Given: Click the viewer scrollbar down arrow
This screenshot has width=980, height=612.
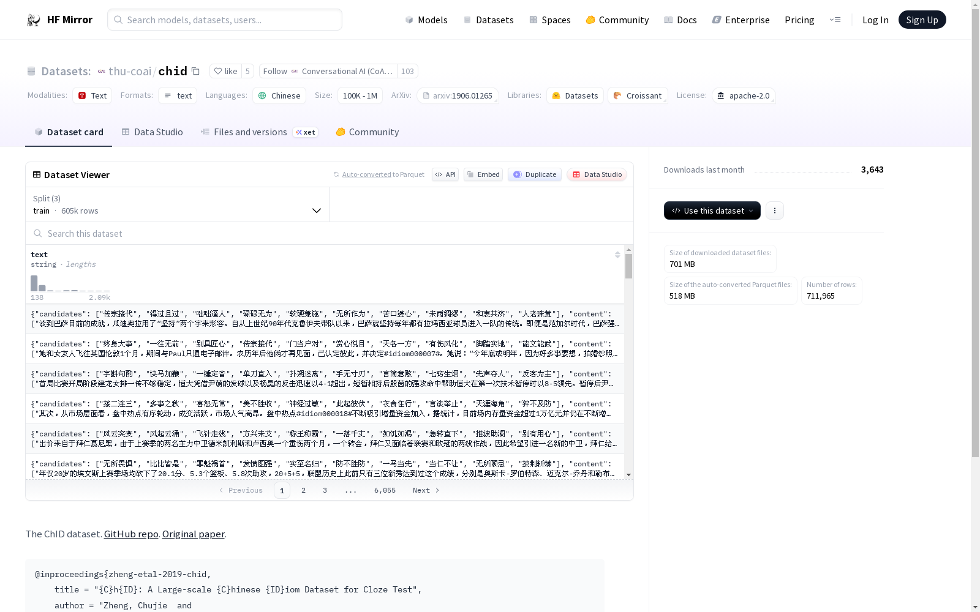Looking at the screenshot, I should (x=628, y=475).
